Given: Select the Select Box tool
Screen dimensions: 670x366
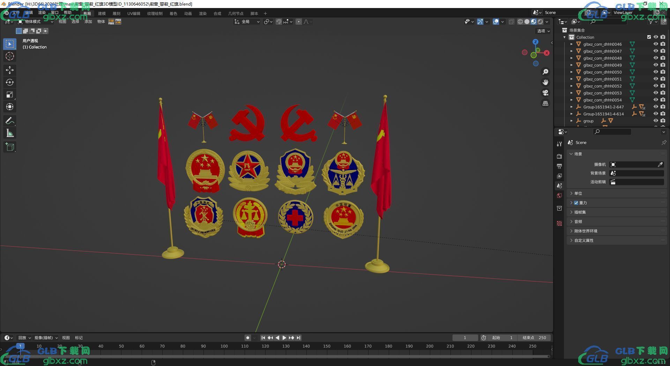Looking at the screenshot, I should [10, 44].
